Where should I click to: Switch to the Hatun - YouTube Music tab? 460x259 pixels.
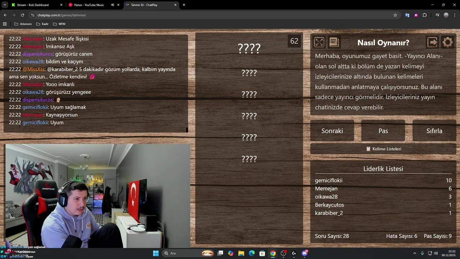coord(93,5)
